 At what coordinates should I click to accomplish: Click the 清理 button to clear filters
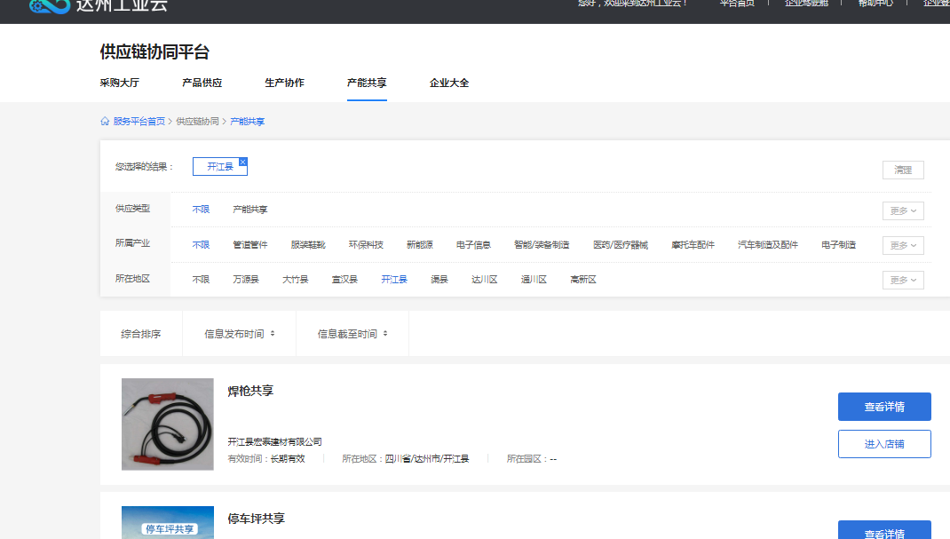(x=903, y=170)
